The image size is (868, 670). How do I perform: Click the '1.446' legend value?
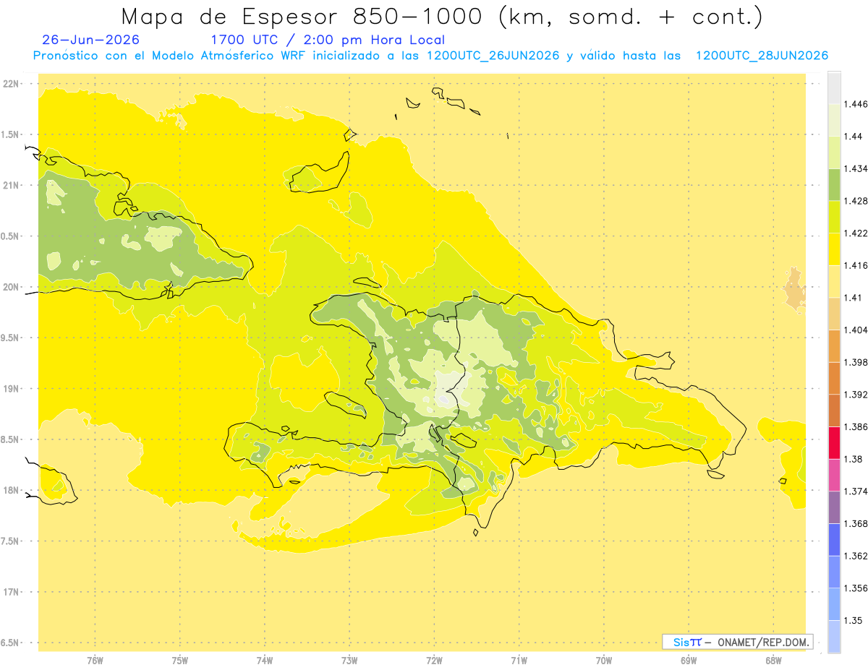(856, 104)
